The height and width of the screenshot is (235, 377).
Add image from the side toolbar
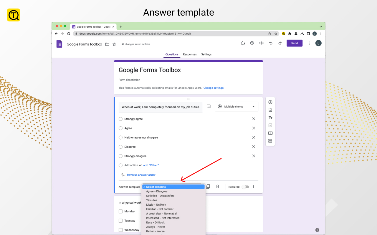click(x=270, y=125)
